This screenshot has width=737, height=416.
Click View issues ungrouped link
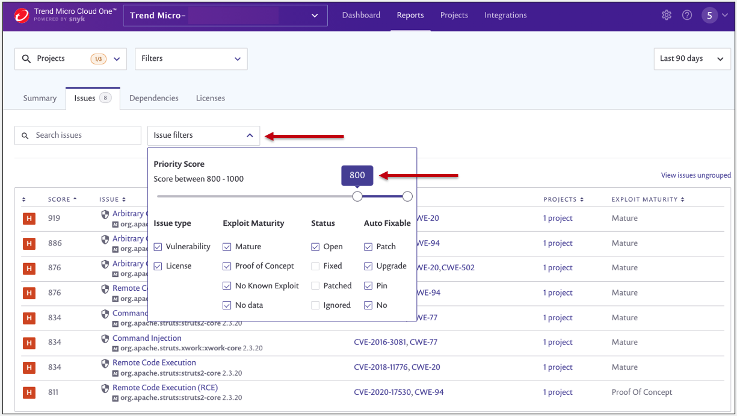tap(696, 175)
